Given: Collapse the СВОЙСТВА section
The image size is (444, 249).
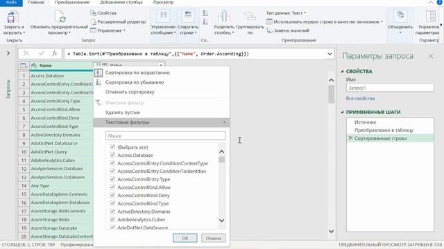Looking at the screenshot, I should [342, 71].
